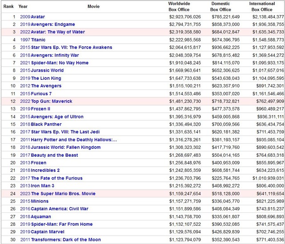Open the Avatar movie link

(38, 17)
